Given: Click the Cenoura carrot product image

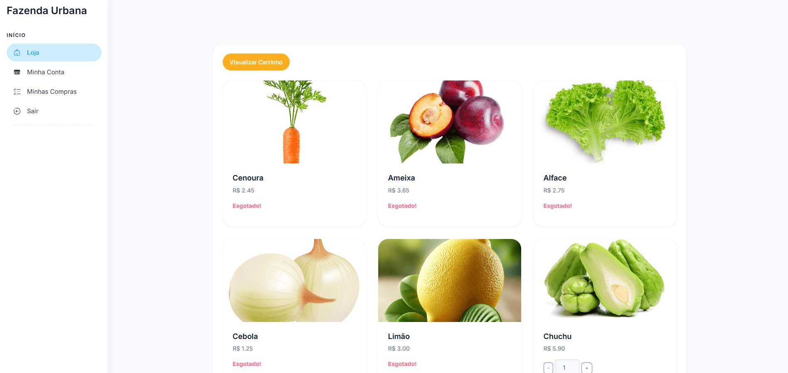Looking at the screenshot, I should click(x=294, y=122).
